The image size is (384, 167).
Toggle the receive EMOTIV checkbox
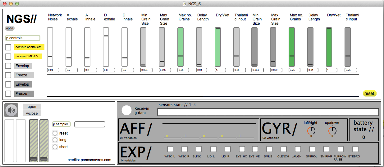(8, 57)
